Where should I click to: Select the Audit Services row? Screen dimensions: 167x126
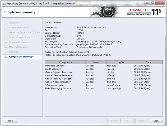coord(104,69)
